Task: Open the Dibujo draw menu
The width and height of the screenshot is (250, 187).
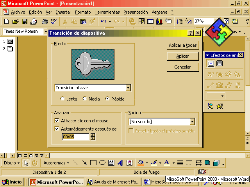Action: [x=12, y=163]
